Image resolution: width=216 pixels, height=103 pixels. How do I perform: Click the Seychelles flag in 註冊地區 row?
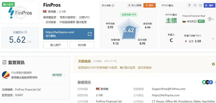98,89
